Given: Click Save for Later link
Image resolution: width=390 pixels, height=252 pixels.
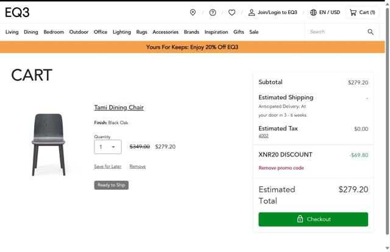Looking at the screenshot, I should coord(108,166).
